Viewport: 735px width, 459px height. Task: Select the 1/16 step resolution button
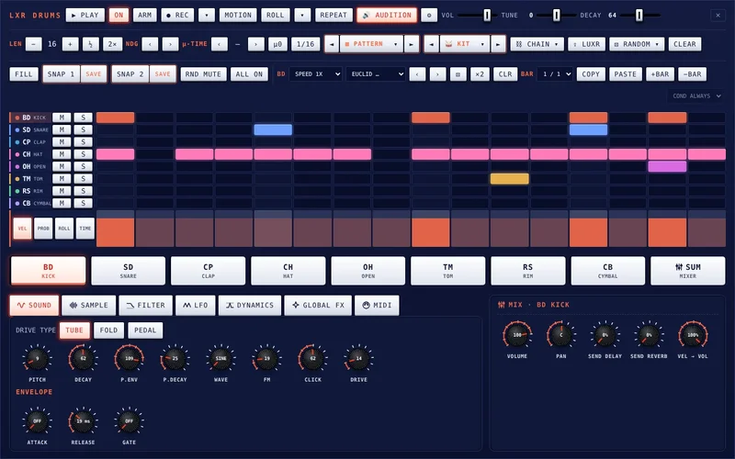(x=306, y=44)
